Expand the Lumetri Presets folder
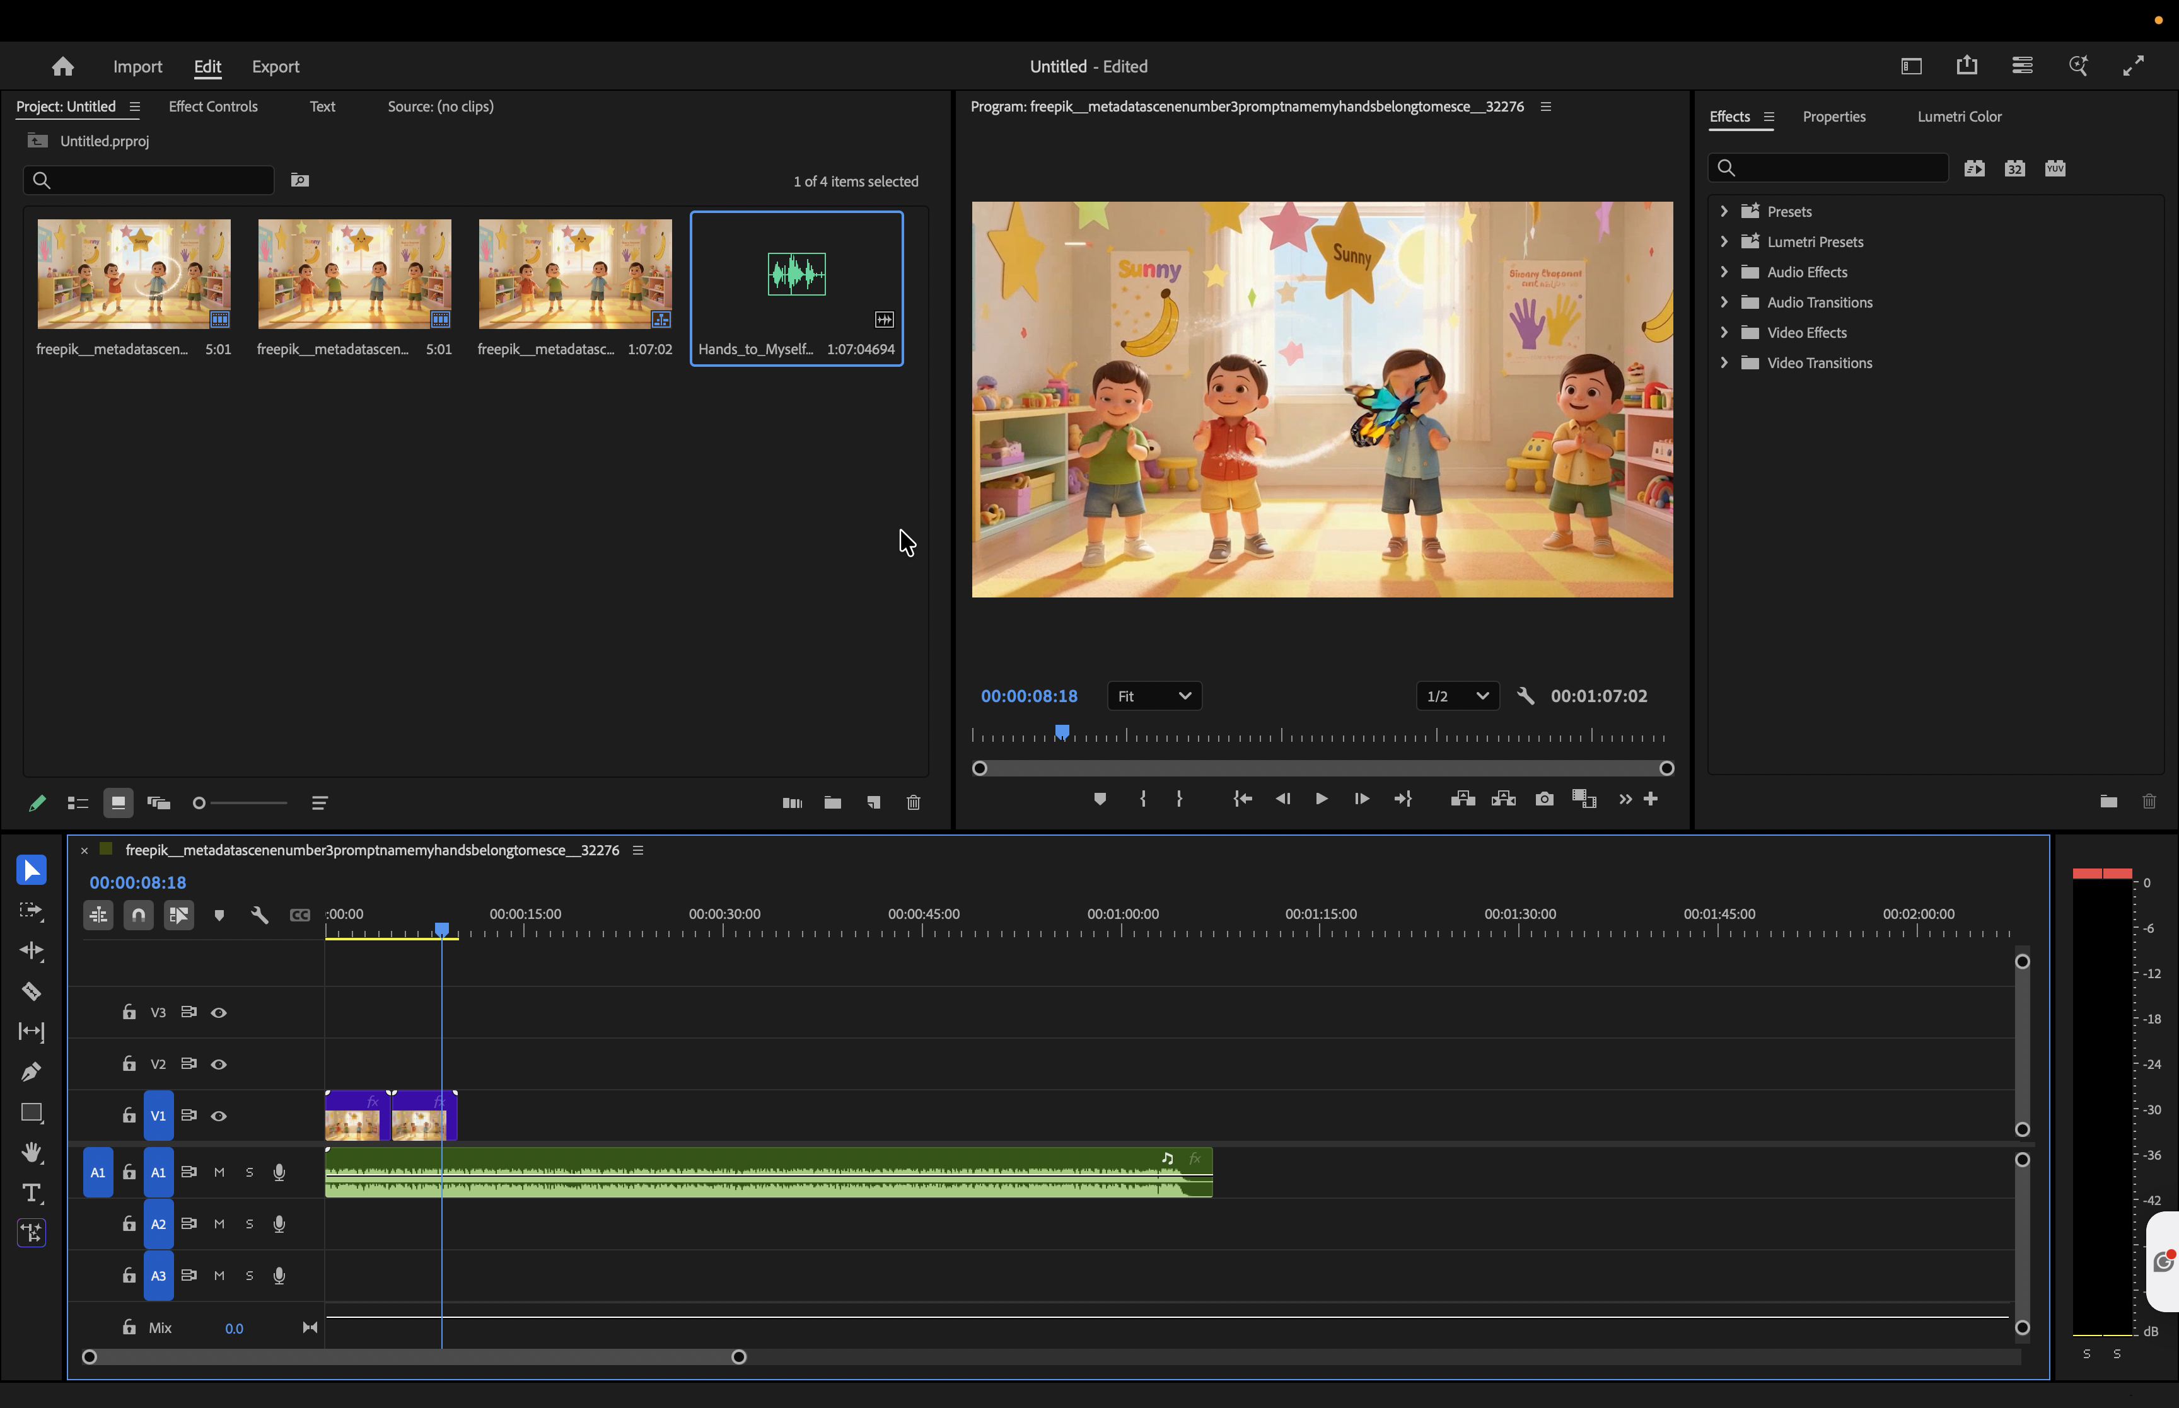 tap(1724, 241)
